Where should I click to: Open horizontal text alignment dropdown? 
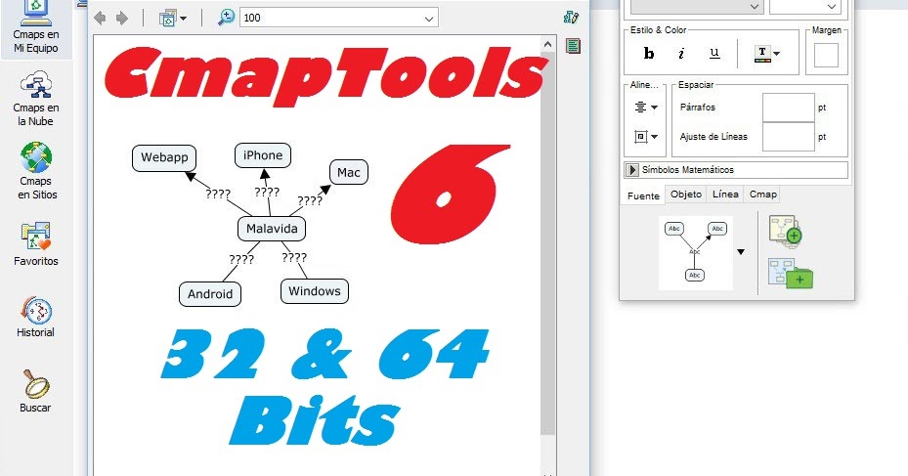tap(646, 108)
